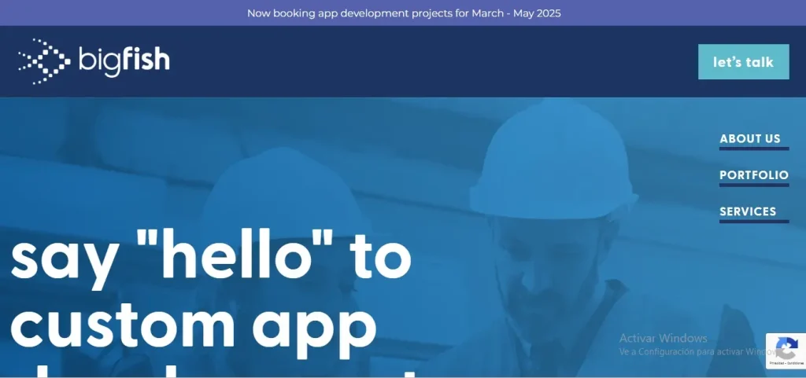
Task: Click the underline bar beneath SERVICES
Action: (x=754, y=222)
